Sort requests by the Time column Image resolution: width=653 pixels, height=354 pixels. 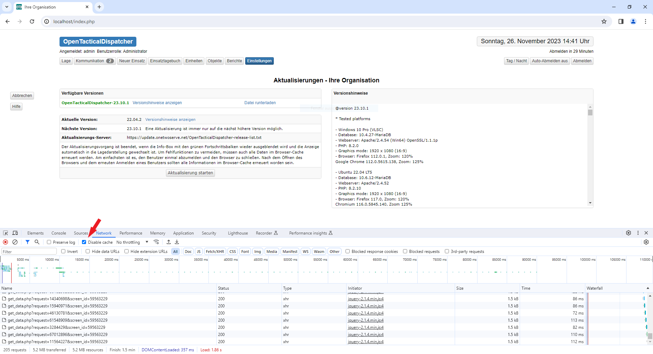click(x=553, y=288)
